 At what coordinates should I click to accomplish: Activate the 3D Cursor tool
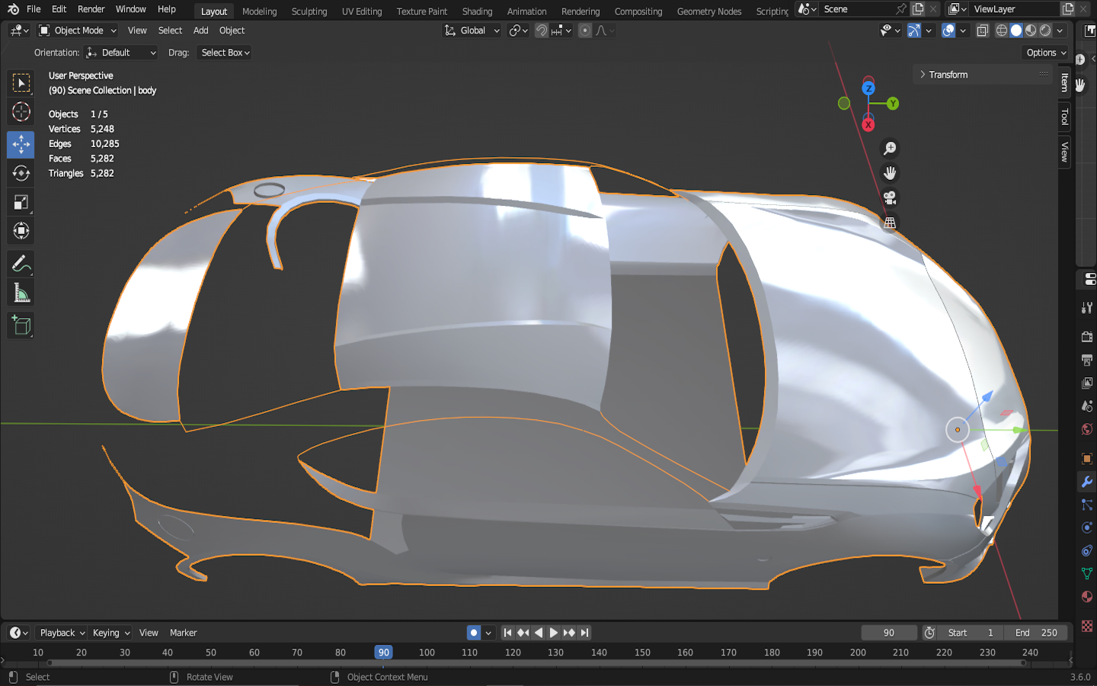click(21, 112)
